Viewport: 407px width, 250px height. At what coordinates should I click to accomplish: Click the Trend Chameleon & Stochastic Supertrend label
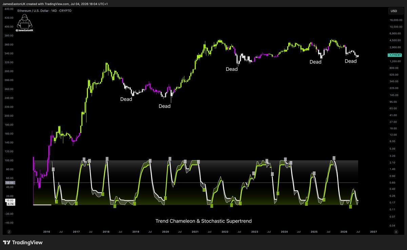(x=203, y=221)
